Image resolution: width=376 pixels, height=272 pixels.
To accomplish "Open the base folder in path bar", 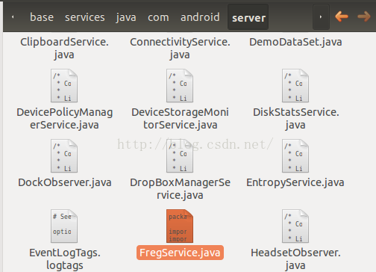I will 42,17.
